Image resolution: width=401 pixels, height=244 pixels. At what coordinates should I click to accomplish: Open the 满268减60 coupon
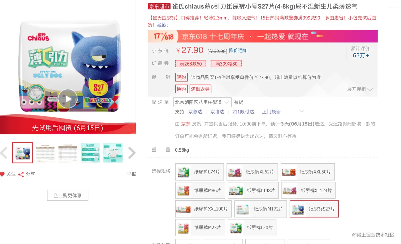coord(191,64)
